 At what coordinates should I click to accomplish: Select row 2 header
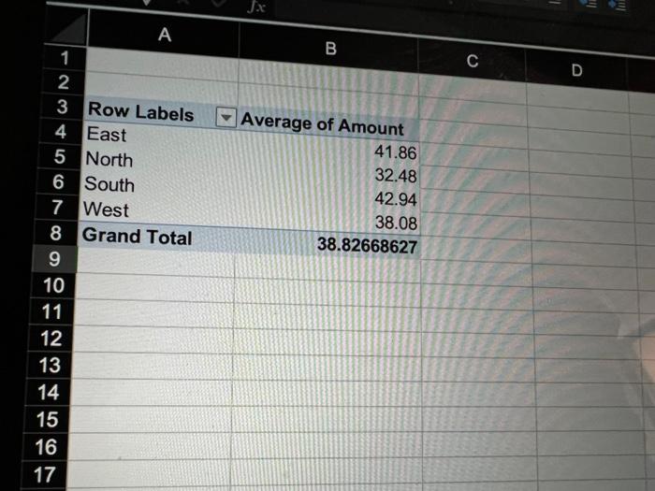click(x=64, y=82)
